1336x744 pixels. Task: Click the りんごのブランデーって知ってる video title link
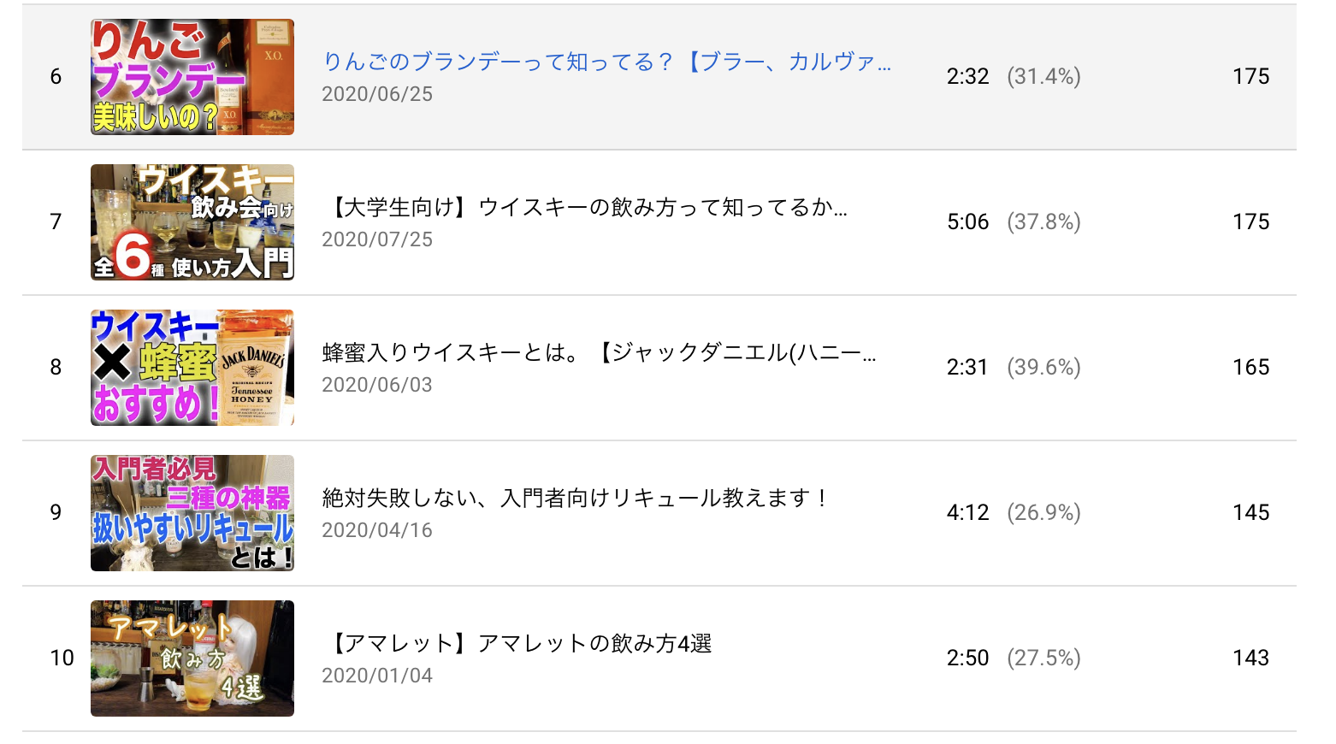606,62
